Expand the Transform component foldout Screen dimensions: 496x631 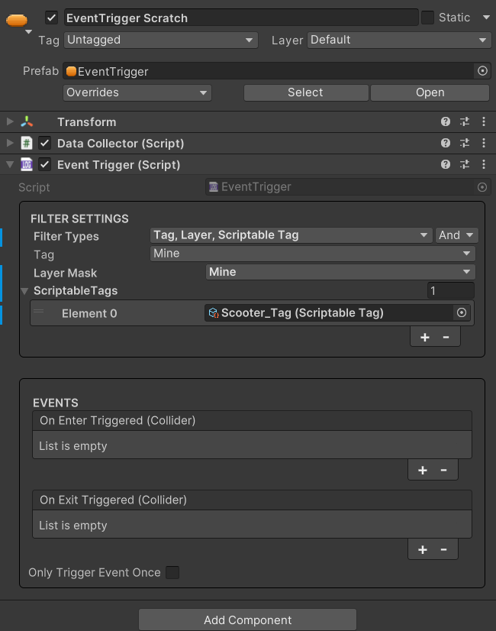[x=10, y=121]
